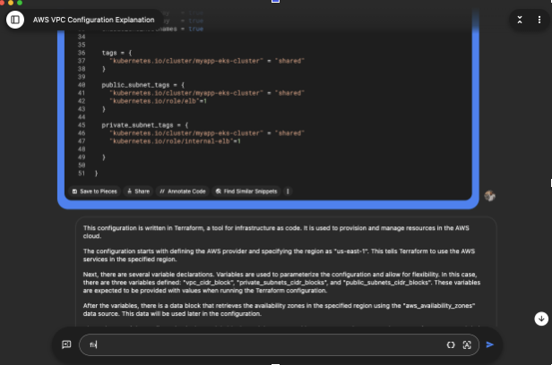Send message with the blue arrow
This screenshot has height=365, width=552.
490,344
